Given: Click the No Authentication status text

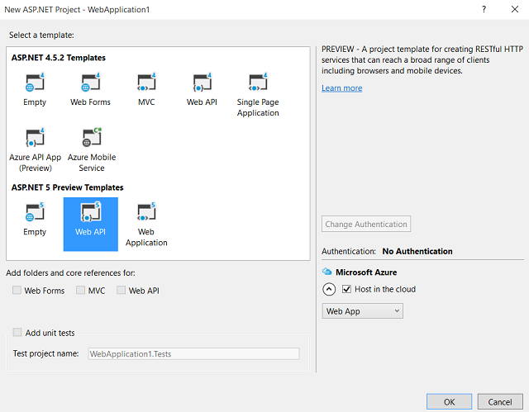Looking at the screenshot, I should (417, 251).
